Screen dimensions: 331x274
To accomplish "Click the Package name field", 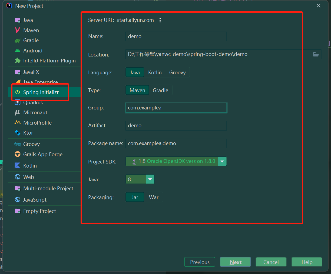I will pyautogui.click(x=176, y=143).
